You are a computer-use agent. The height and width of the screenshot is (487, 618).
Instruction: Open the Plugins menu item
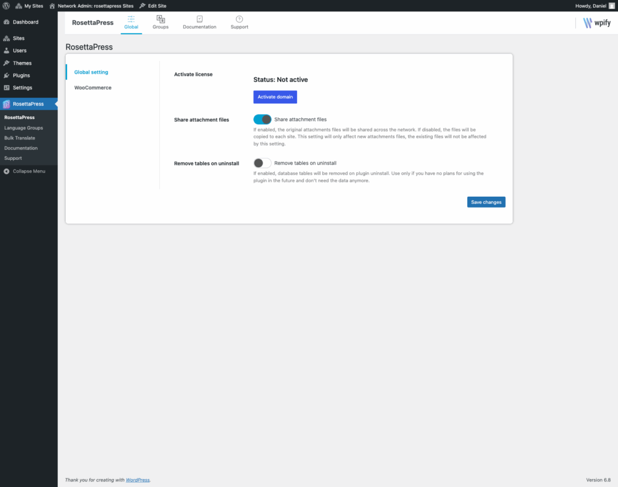click(x=29, y=75)
